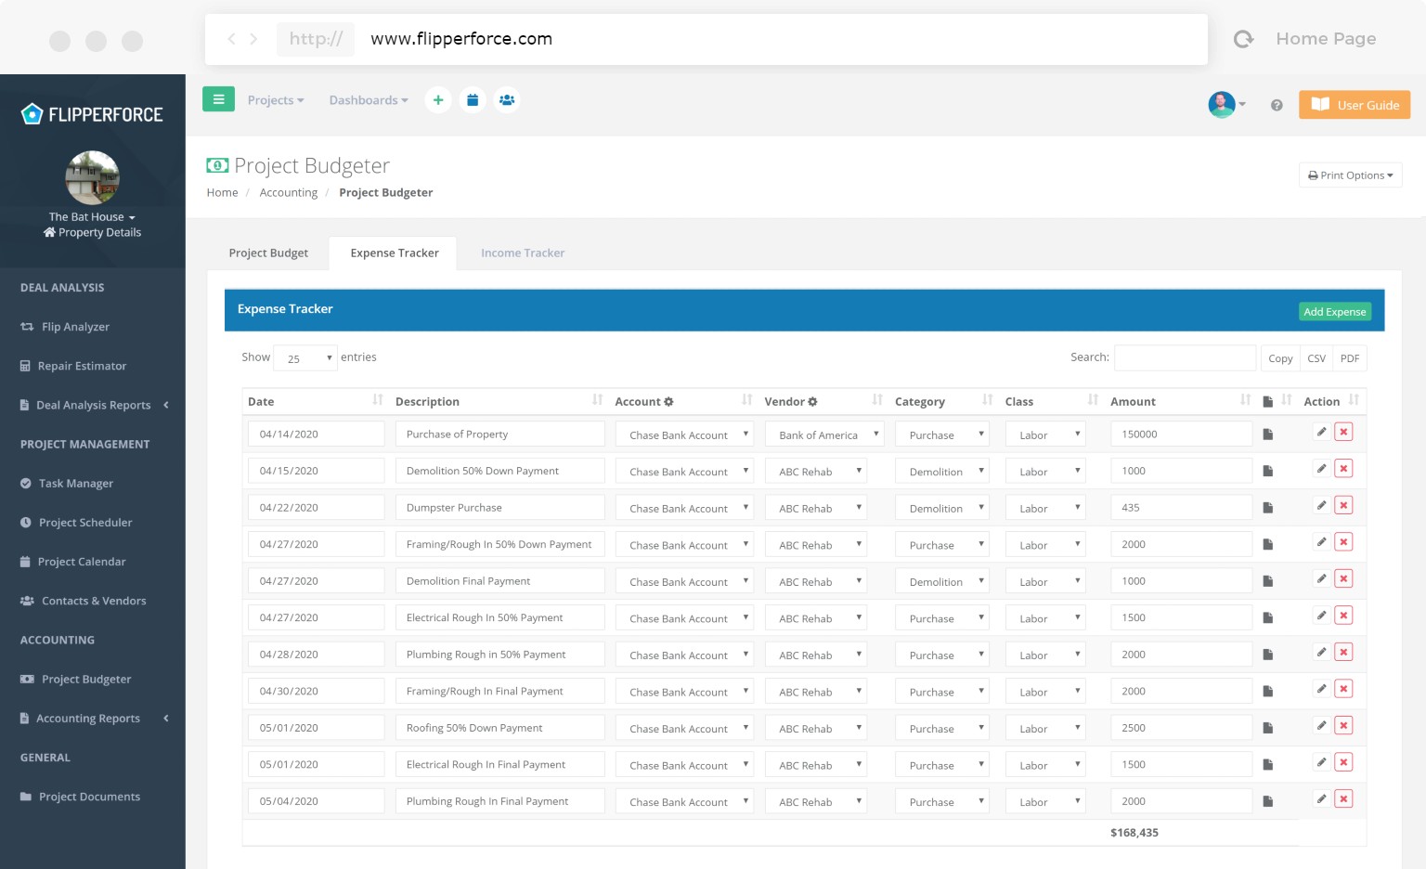Open Class dropdown for Roofing 50% Down Payment row

pyautogui.click(x=1045, y=728)
